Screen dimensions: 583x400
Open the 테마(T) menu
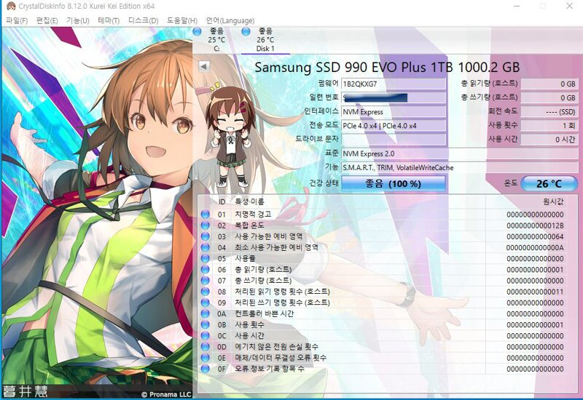[109, 20]
